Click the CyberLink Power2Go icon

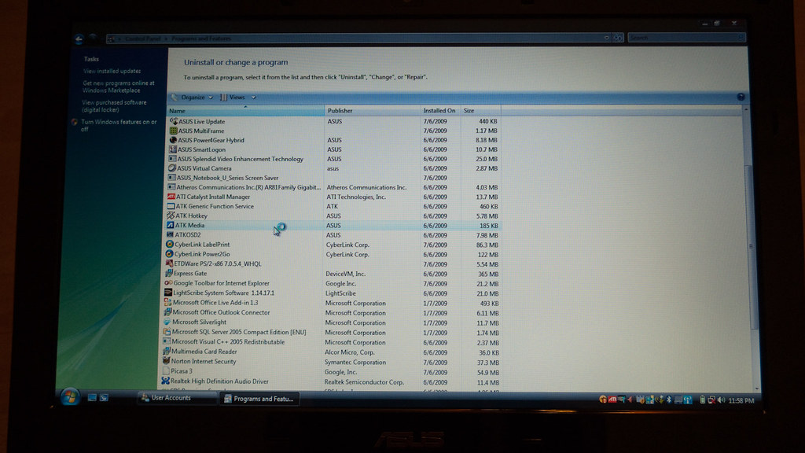[170, 254]
